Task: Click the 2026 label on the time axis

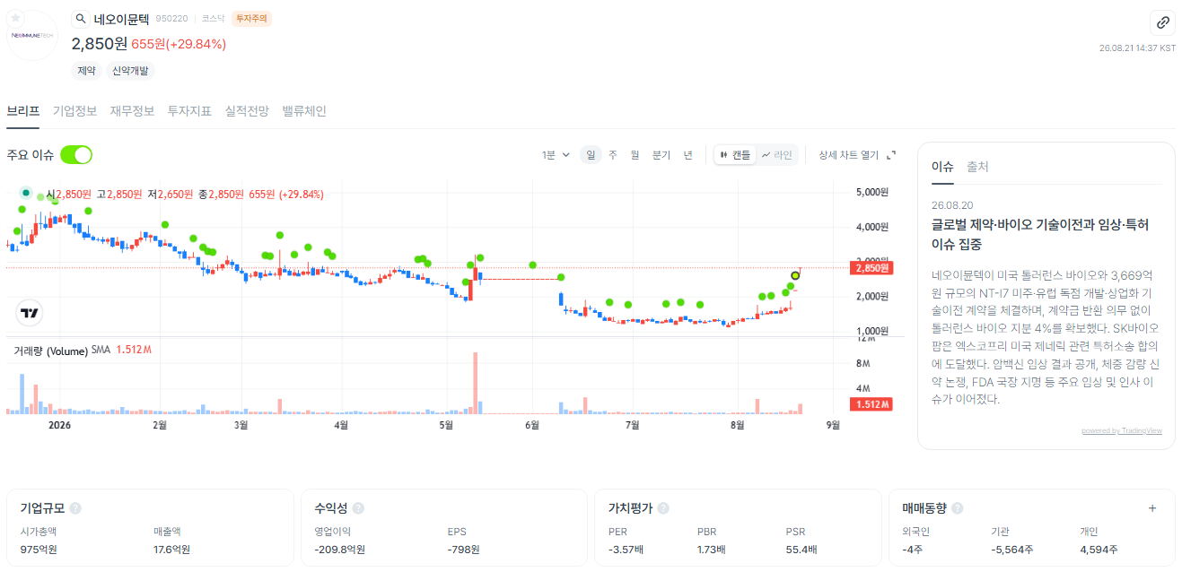Action: (59, 425)
